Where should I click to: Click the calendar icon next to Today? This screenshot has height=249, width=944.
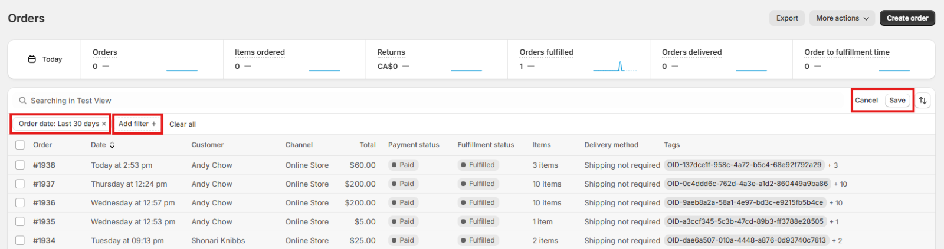click(32, 59)
